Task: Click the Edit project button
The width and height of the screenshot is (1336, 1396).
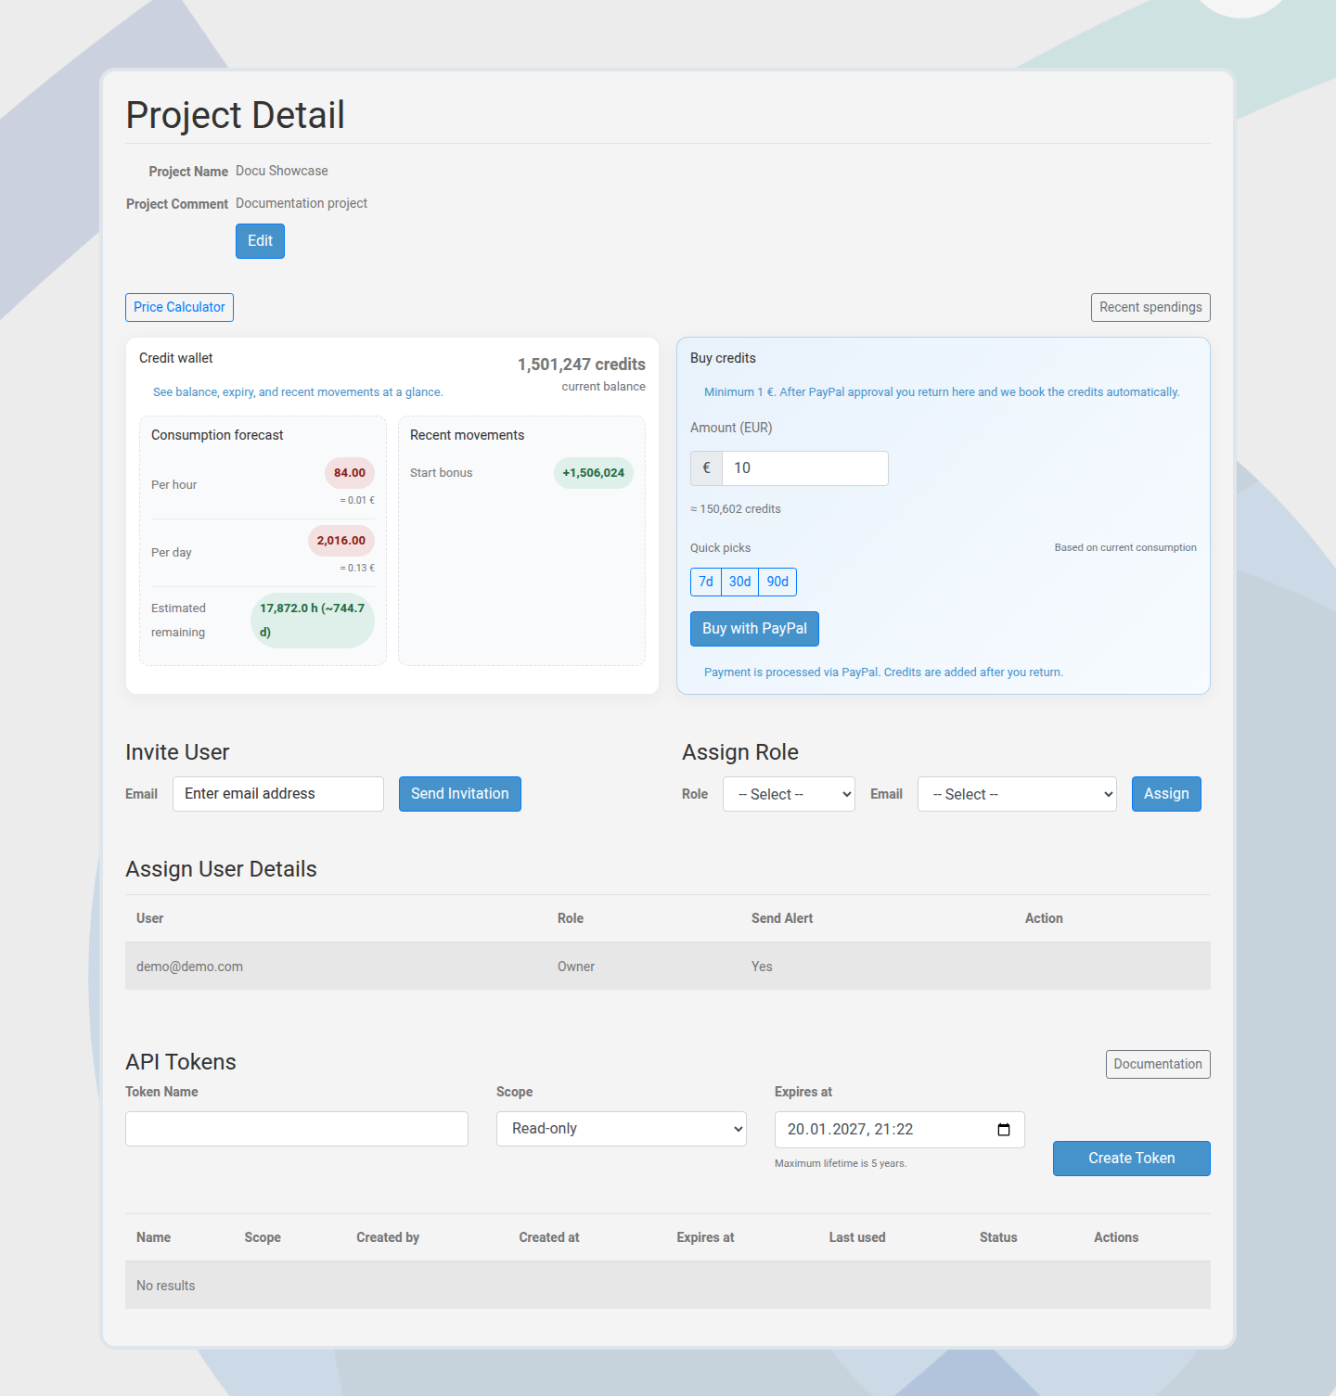Action: point(260,241)
